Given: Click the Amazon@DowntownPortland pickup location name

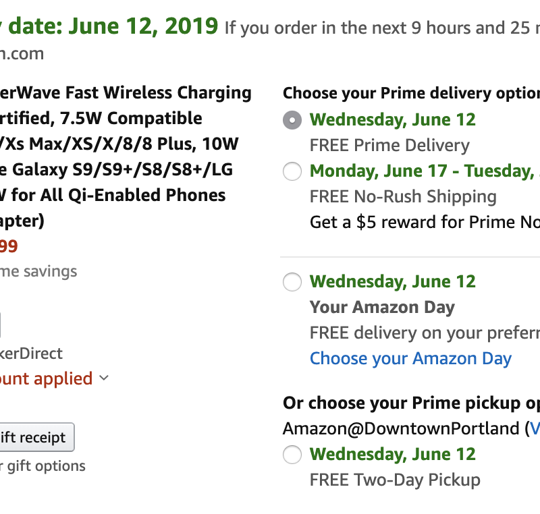Looking at the screenshot, I should 401,428.
